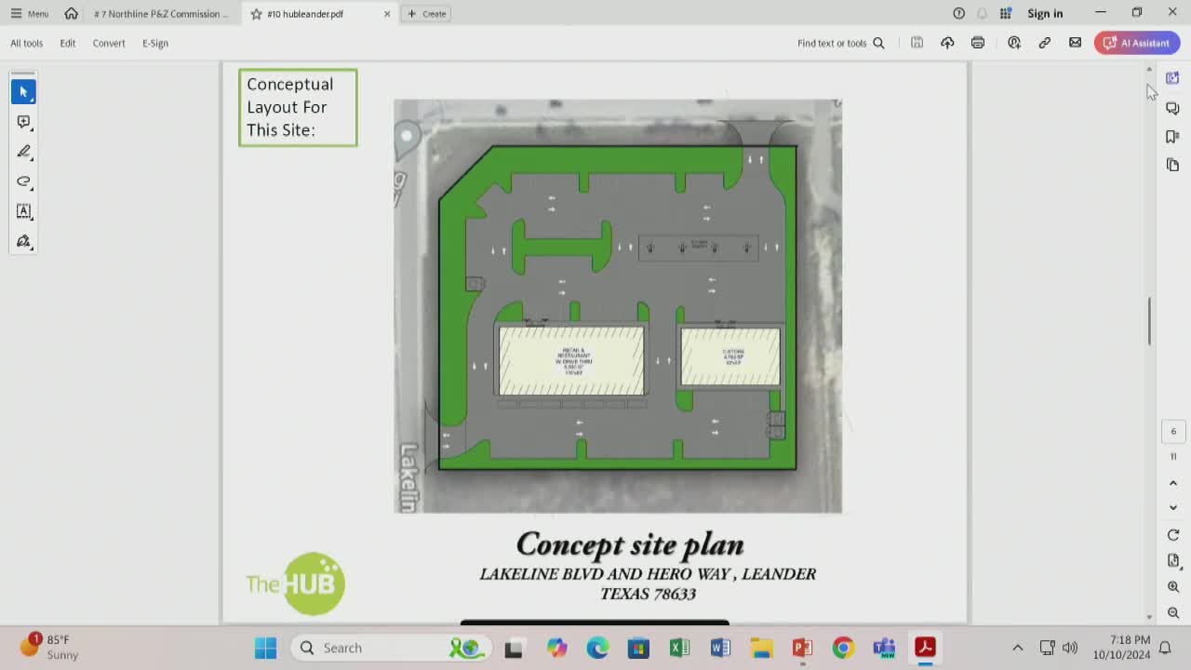The height and width of the screenshot is (670, 1191).
Task: Copy link with the link icon
Action: (x=1045, y=43)
